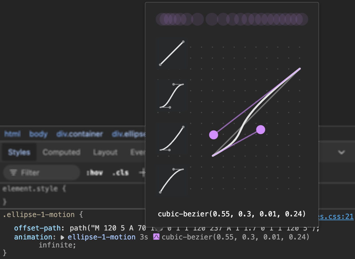This screenshot has height=259, width=355.
Task: Grab the left purple bezier control handle
Action: 213,135
